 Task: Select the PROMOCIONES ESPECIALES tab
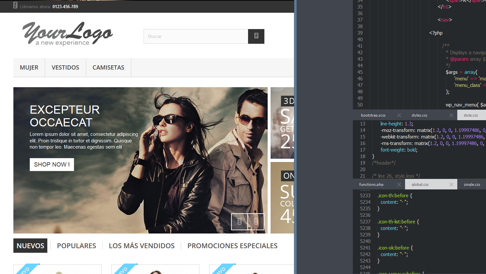pos(232,246)
